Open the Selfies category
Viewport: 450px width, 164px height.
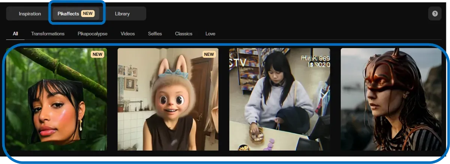pos(155,34)
